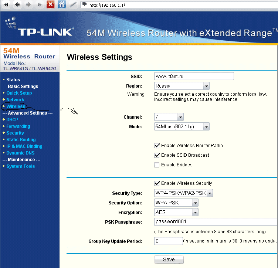Image resolution: width=278 pixels, height=268 pixels.
Task: Click the browser rewind button
Action: pos(6,4)
